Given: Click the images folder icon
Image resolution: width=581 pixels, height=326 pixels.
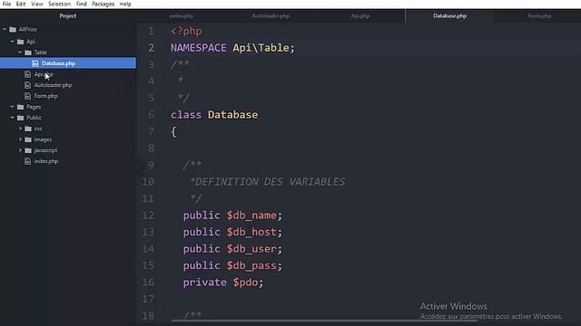Looking at the screenshot, I should point(28,139).
